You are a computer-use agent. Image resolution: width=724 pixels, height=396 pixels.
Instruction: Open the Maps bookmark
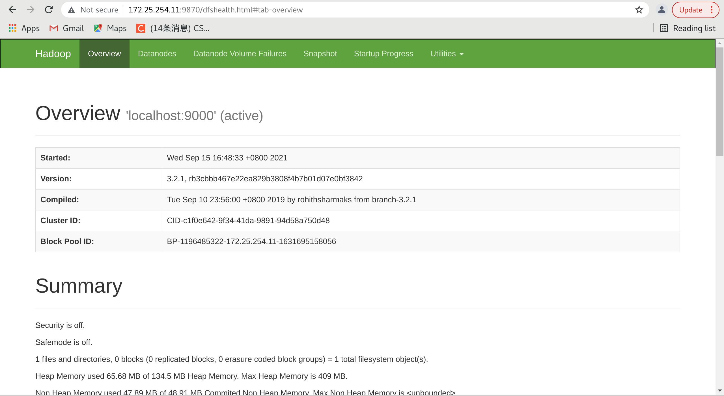click(x=110, y=28)
